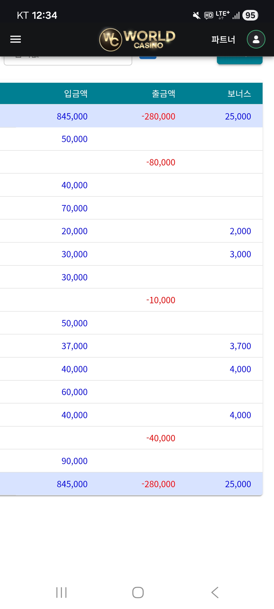Tap the small blue button under logo
Screen dimensions: 274x609
pos(148,58)
